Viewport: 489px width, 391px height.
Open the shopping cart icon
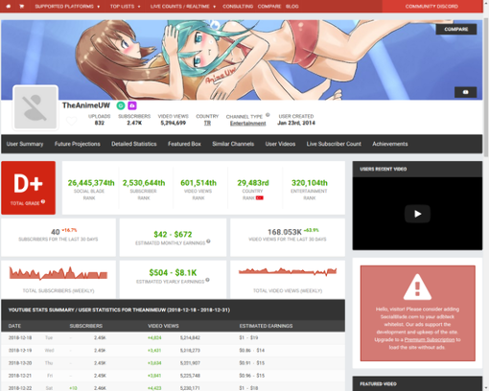22,6
